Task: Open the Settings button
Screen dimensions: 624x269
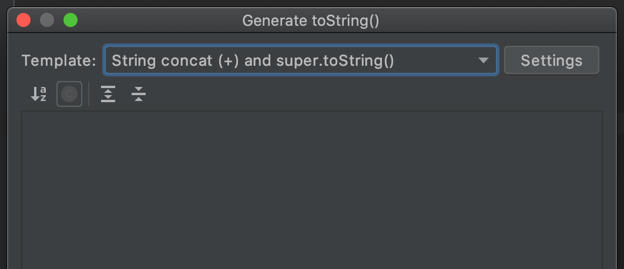Action: [x=551, y=60]
